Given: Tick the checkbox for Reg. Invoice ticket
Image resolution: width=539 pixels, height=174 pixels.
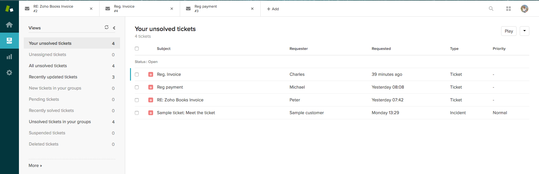Looking at the screenshot, I should pyautogui.click(x=137, y=75).
